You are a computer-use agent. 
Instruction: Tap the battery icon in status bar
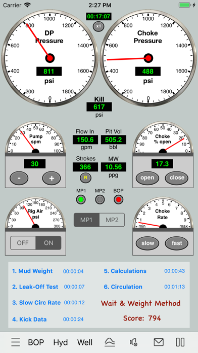click(x=185, y=5)
